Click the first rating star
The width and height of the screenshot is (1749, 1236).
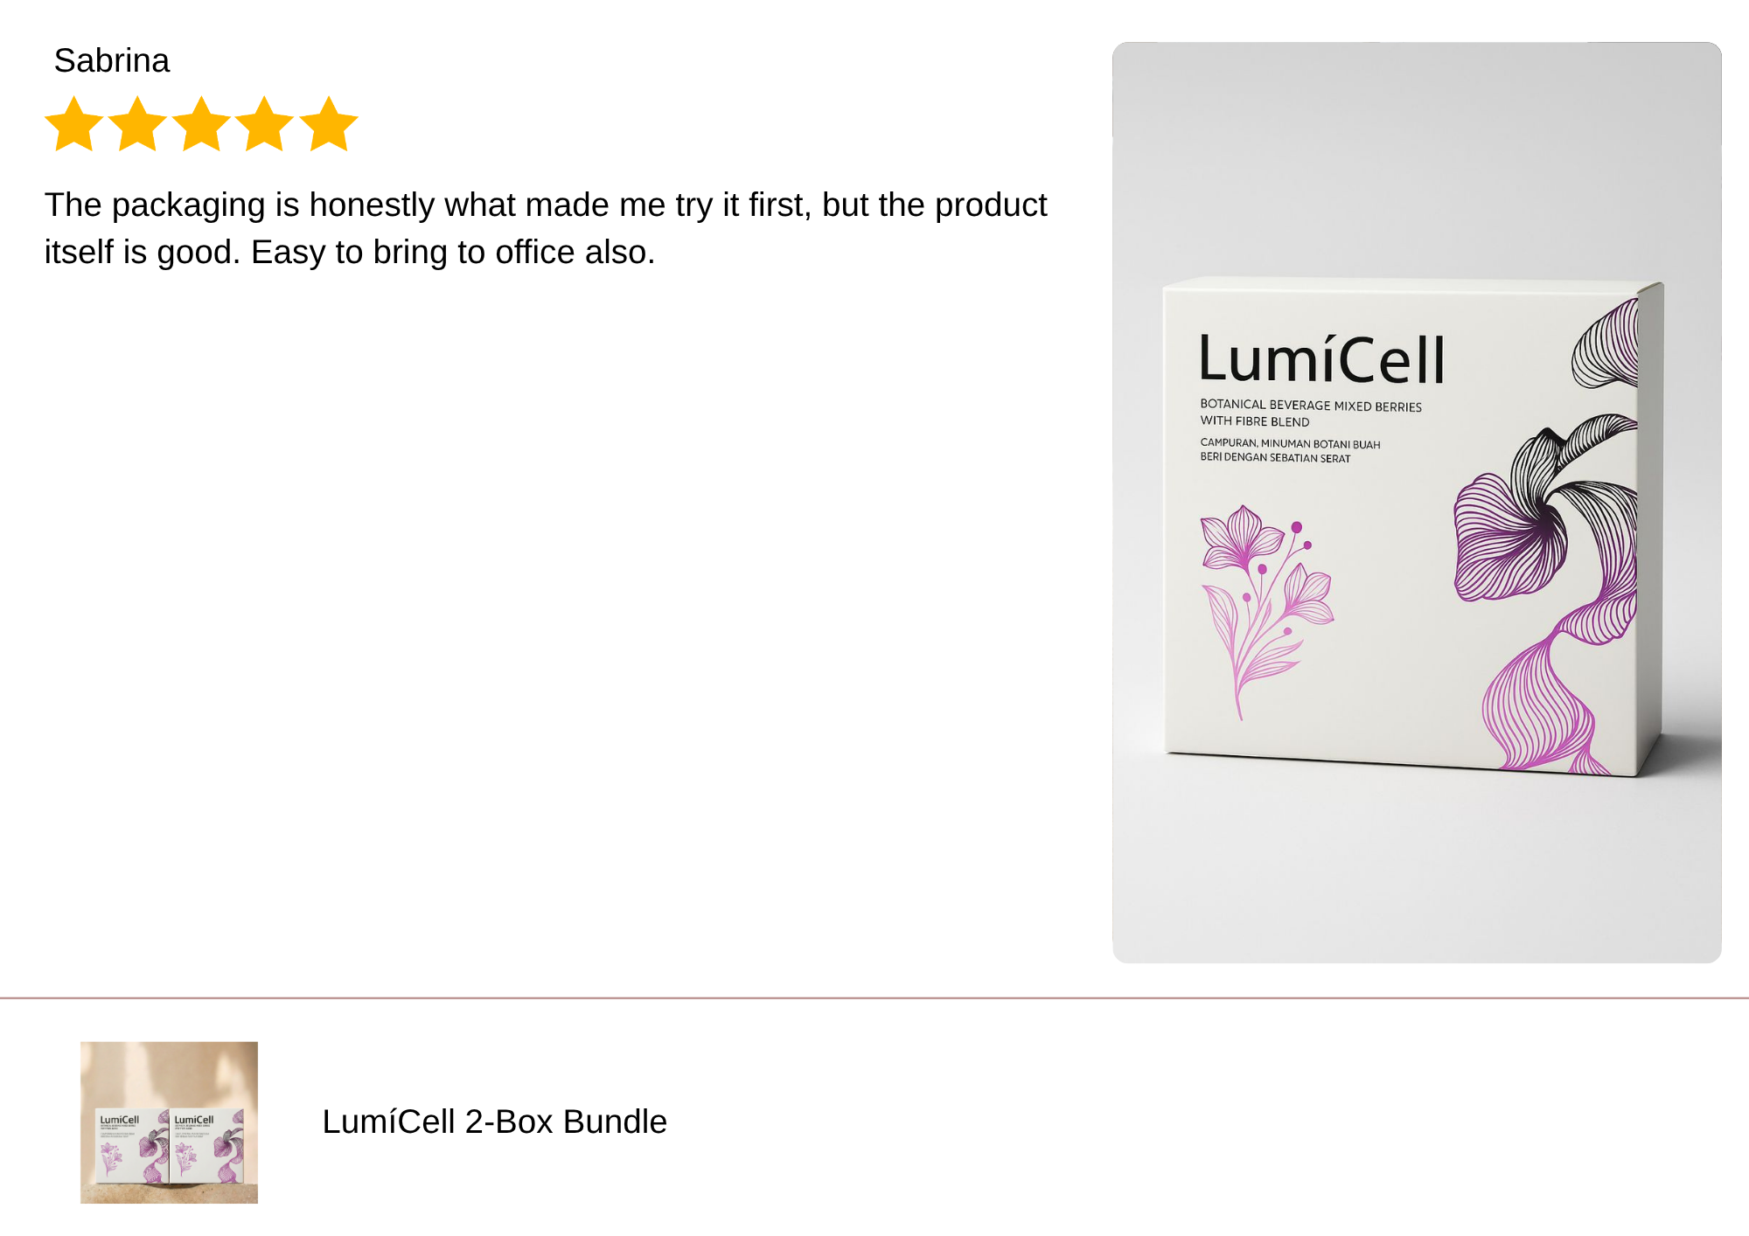pyautogui.click(x=74, y=124)
